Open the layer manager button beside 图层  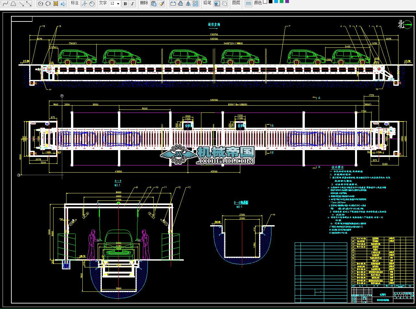coord(248,4)
